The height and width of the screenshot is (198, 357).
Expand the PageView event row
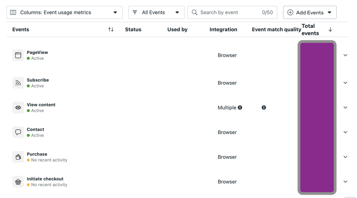click(345, 55)
